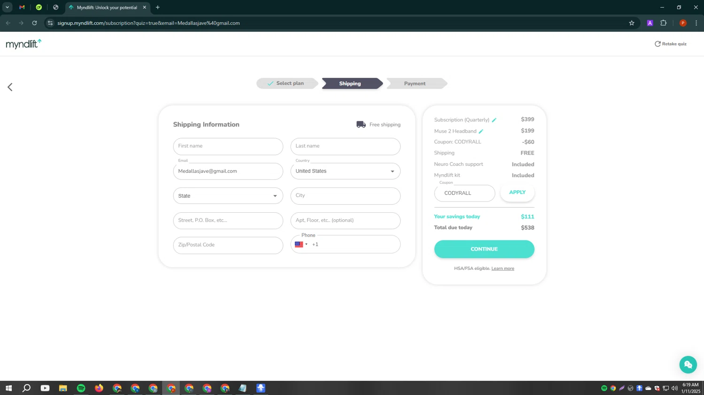Focus the Last name field
The width and height of the screenshot is (704, 395).
coord(345,146)
